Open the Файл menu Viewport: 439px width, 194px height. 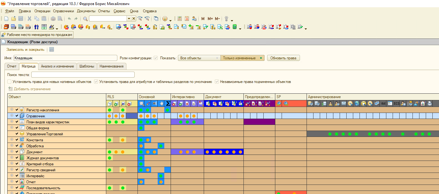[x=9, y=11]
